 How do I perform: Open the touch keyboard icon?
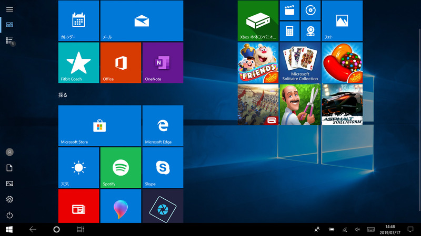(371, 229)
